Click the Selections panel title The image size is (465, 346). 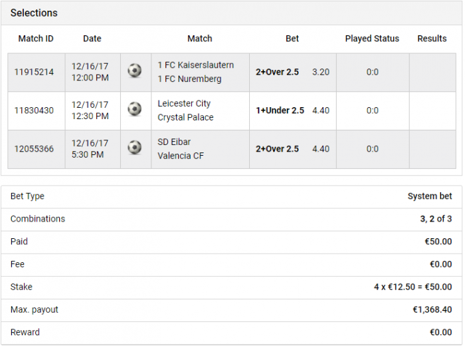tap(34, 13)
